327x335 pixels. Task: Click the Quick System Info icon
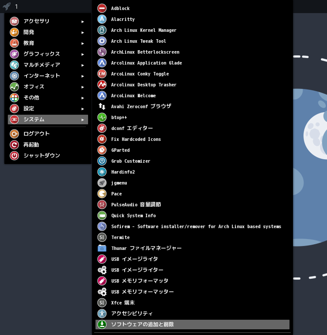coord(102,215)
